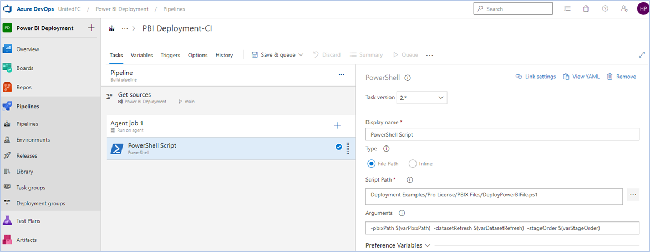650x252 pixels.
Task: Open the Task version dropdown
Action: [x=422, y=98]
